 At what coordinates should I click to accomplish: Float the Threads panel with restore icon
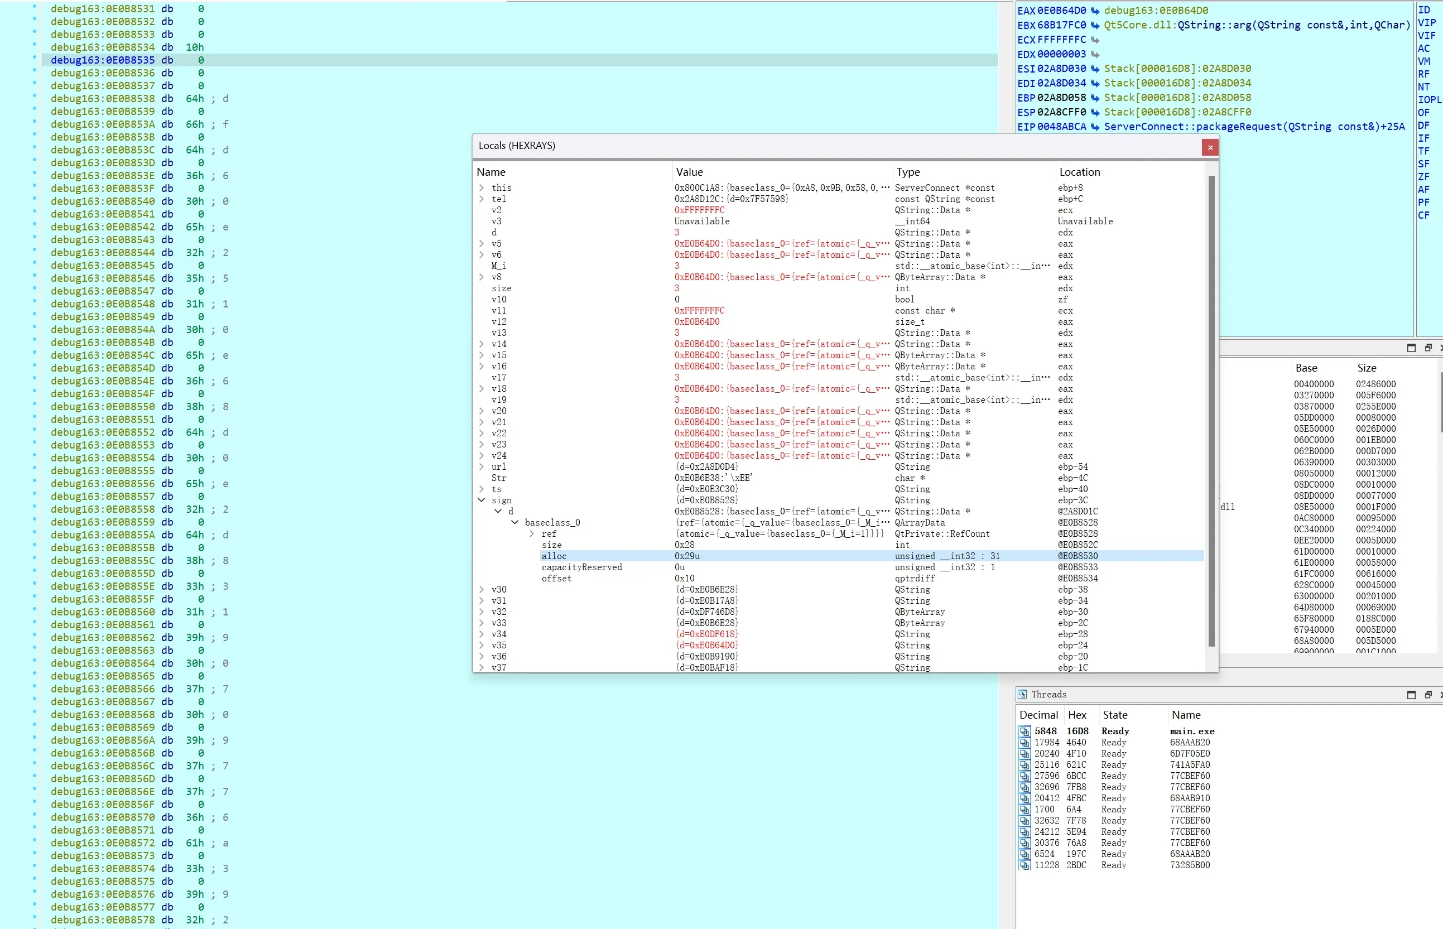pos(1428,694)
